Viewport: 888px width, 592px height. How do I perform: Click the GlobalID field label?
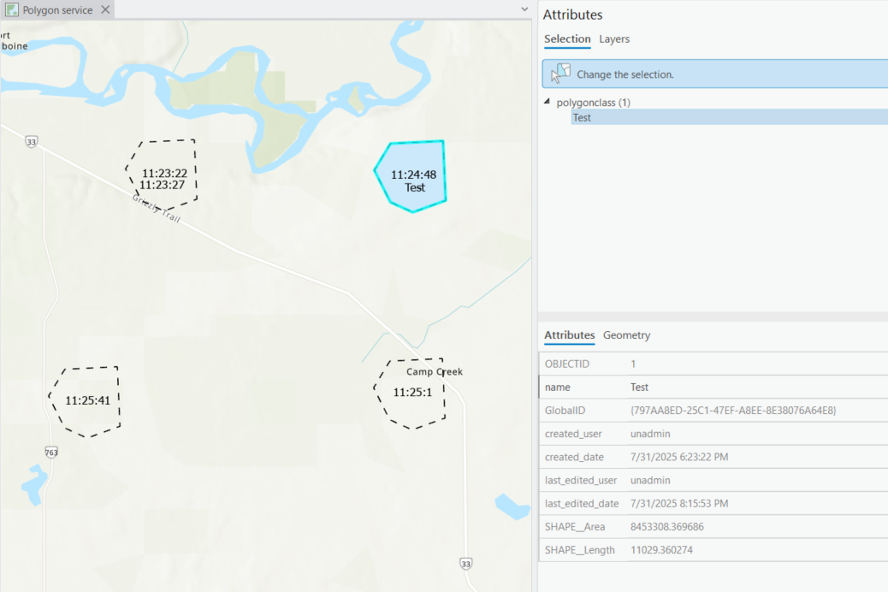point(565,410)
